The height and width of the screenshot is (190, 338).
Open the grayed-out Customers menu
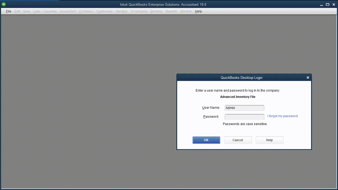(x=104, y=11)
